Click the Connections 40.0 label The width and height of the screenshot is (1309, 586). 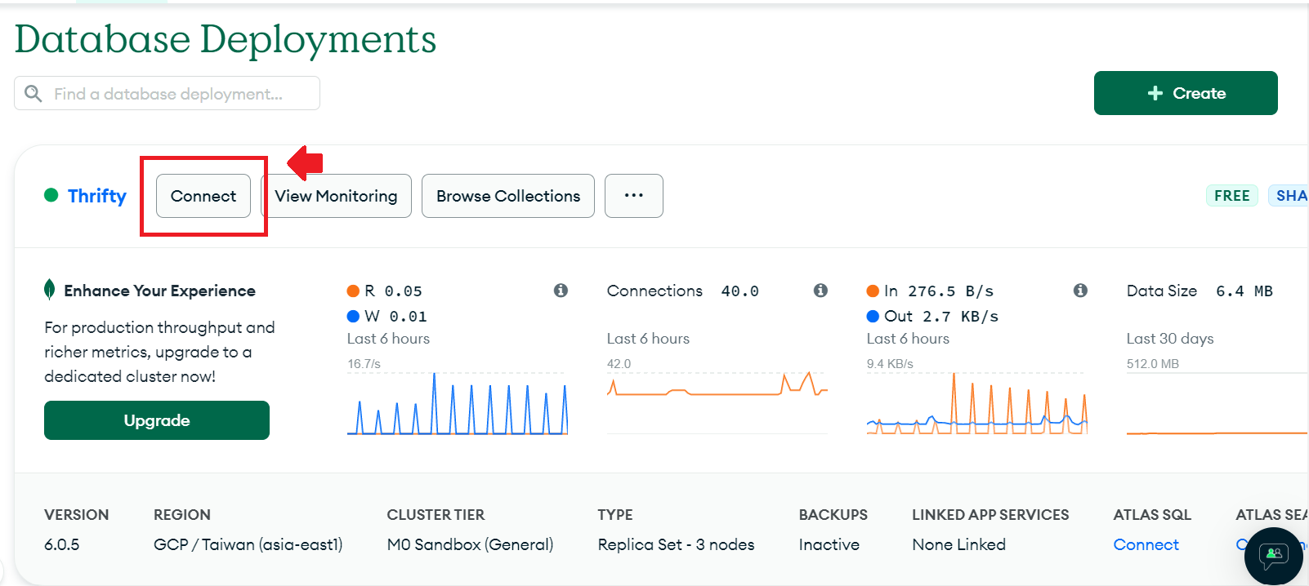click(683, 291)
